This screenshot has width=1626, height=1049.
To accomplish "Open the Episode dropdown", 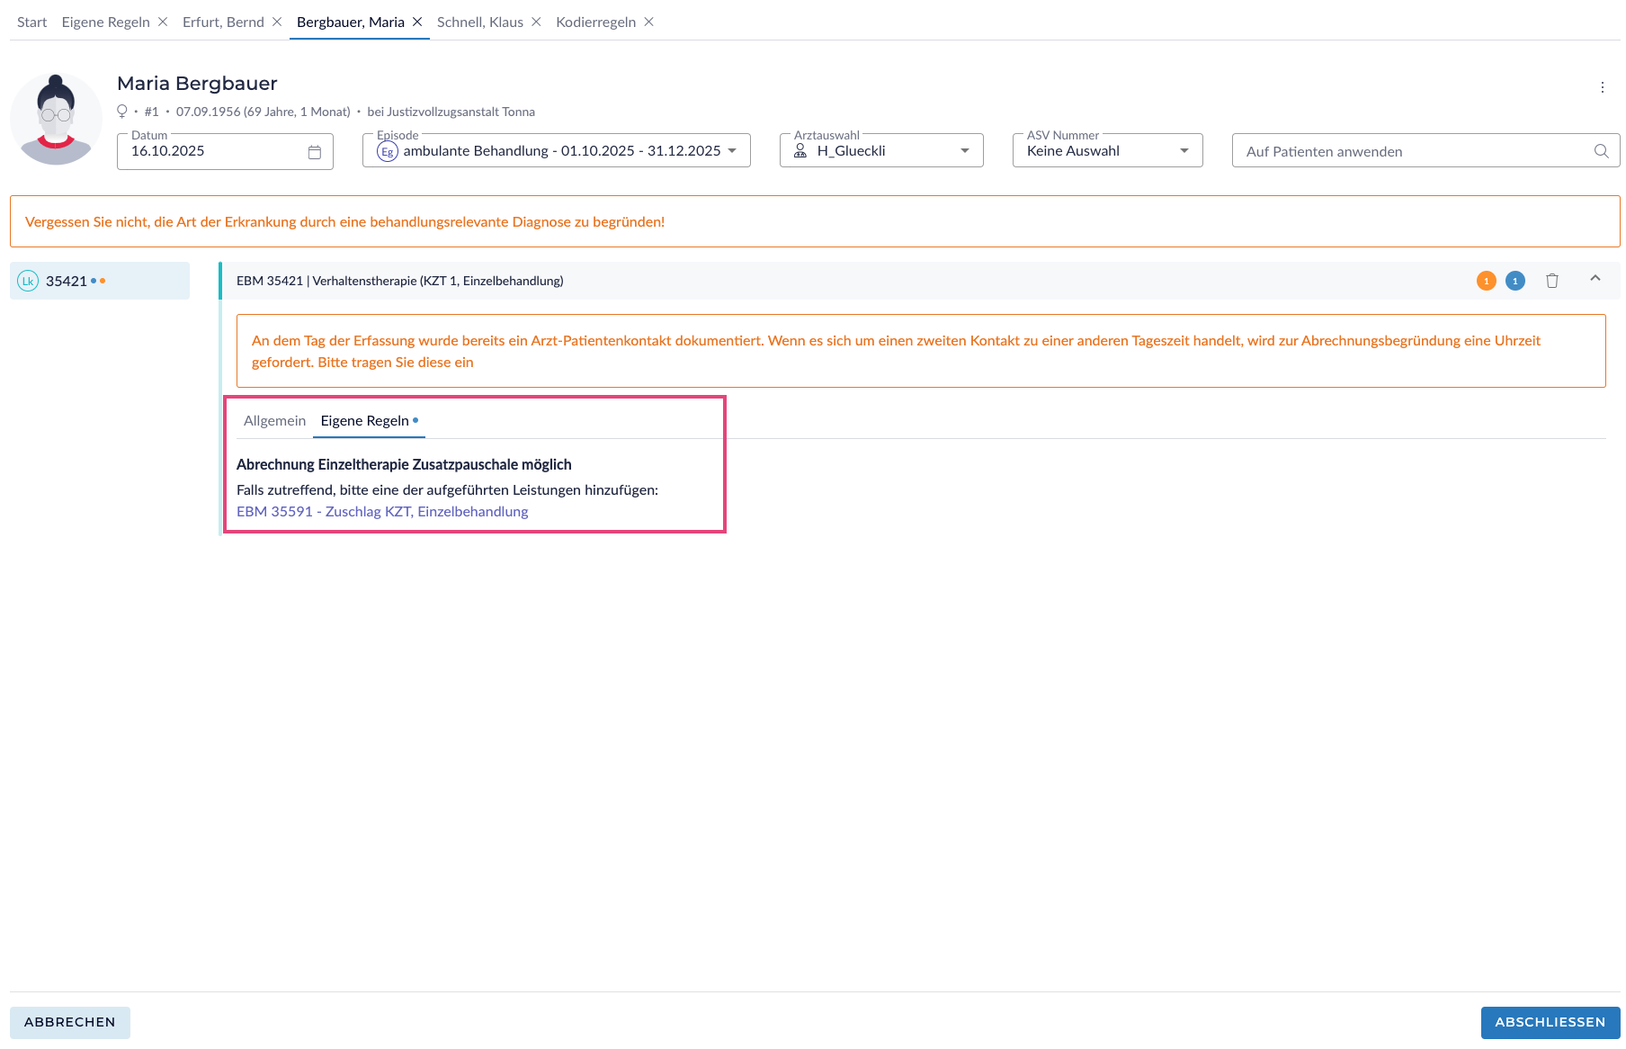I will click(732, 151).
